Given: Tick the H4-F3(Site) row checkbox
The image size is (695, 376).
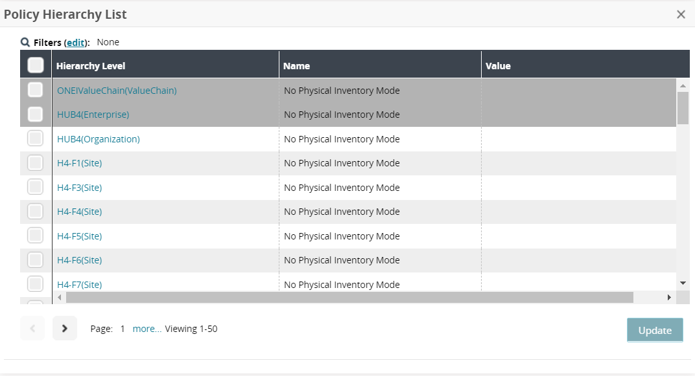Looking at the screenshot, I should [36, 187].
